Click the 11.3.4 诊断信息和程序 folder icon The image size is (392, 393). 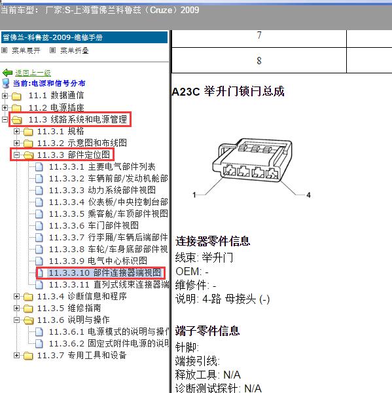[x=28, y=297]
